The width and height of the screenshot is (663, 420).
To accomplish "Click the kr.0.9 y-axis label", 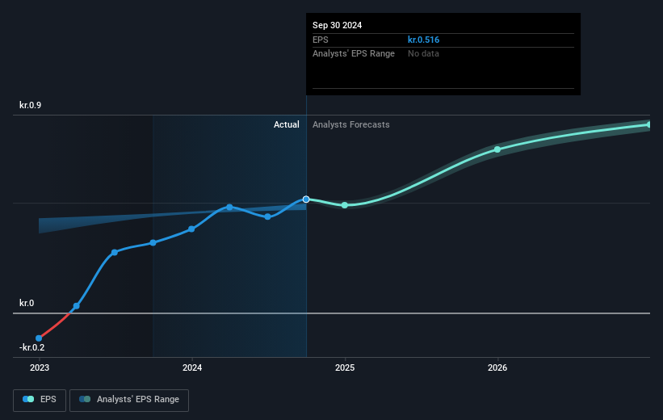I will coord(30,105).
